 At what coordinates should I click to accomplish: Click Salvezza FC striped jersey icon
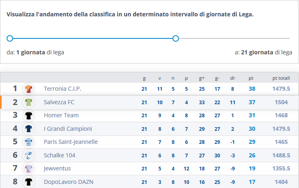coord(29,102)
